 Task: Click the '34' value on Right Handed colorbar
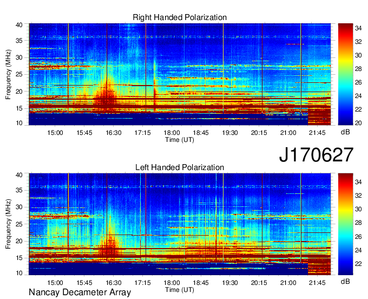coord(358,28)
